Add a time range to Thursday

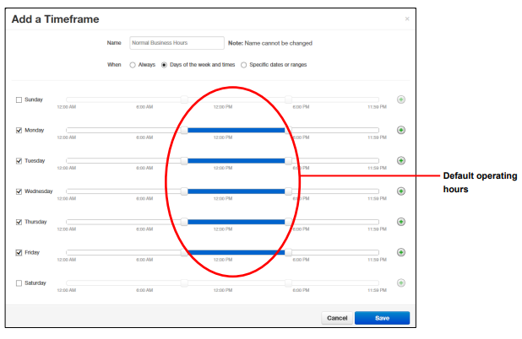coord(400,221)
